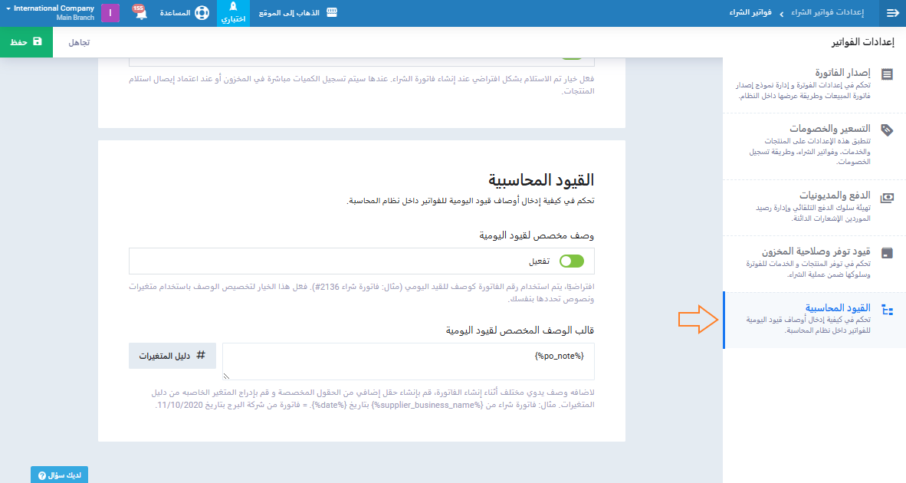Open the notifications bell with 155 badge
This screenshot has width=906, height=483.
click(x=140, y=14)
